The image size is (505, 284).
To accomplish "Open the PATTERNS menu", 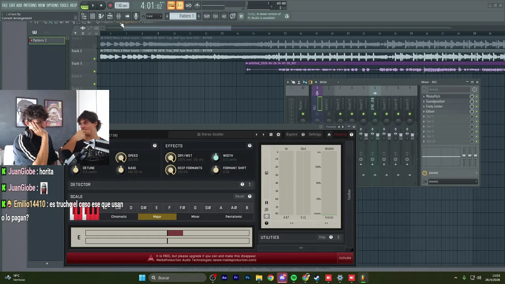I will click(x=30, y=6).
